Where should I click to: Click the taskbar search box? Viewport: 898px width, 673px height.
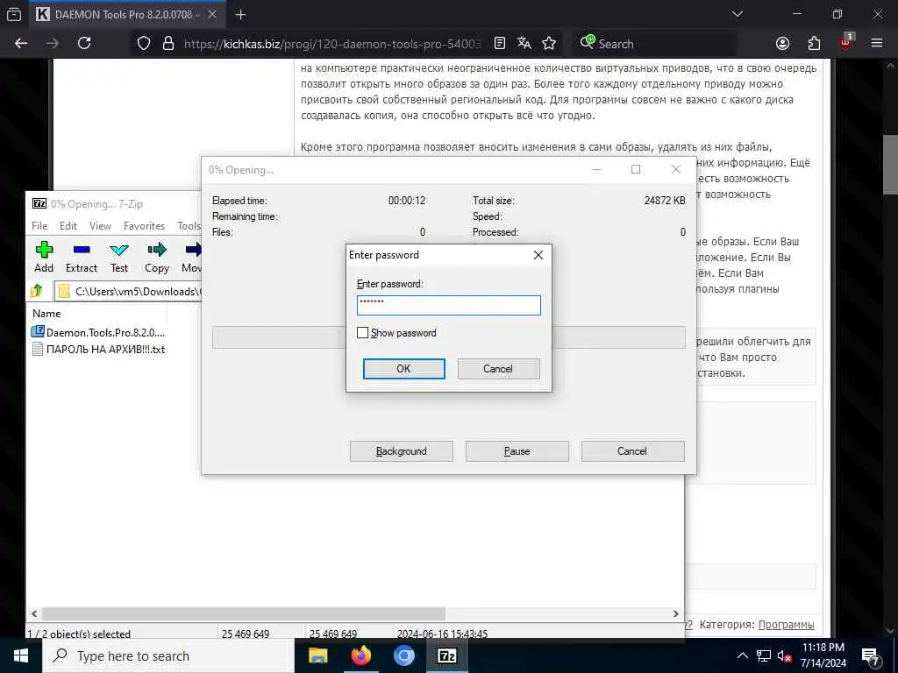coord(168,655)
